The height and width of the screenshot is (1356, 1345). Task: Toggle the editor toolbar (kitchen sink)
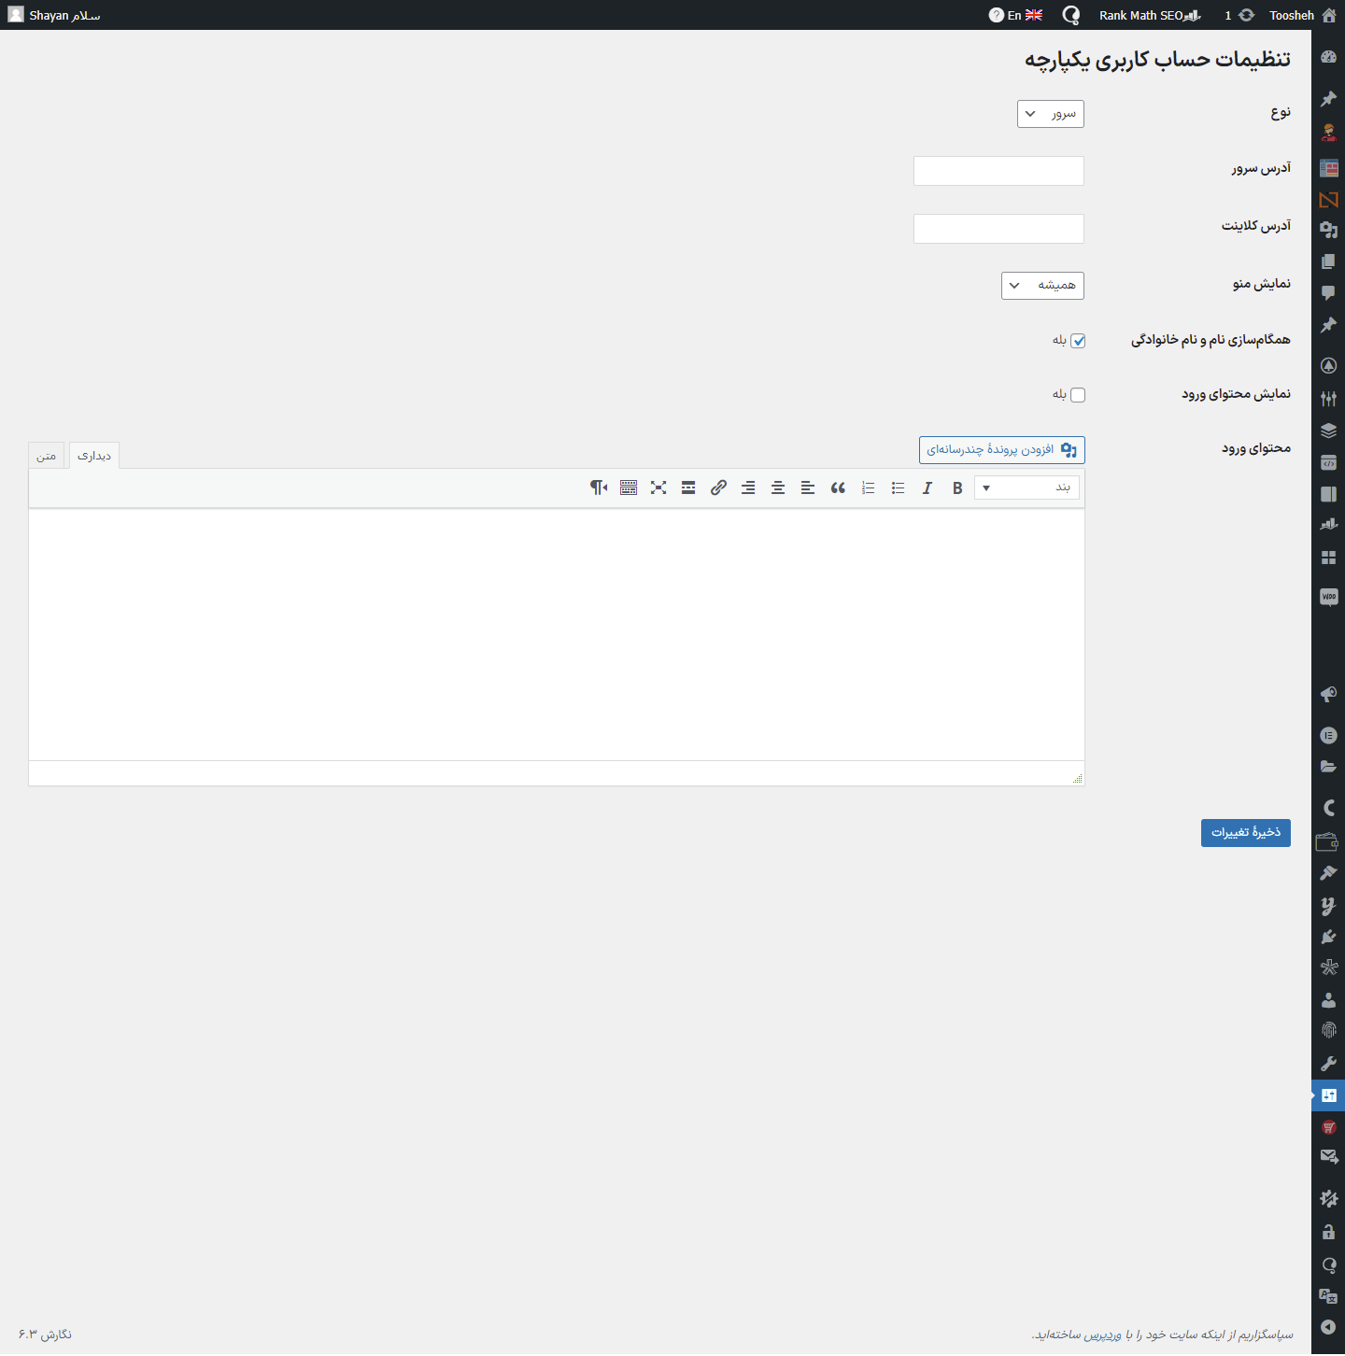tap(629, 487)
